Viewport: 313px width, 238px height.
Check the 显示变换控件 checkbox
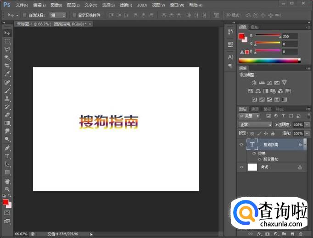point(74,15)
